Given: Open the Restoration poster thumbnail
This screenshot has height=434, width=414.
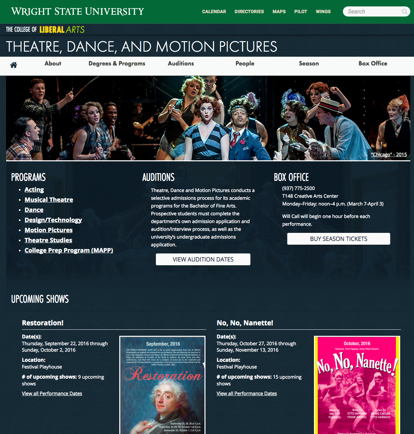Looking at the screenshot, I should 162,385.
